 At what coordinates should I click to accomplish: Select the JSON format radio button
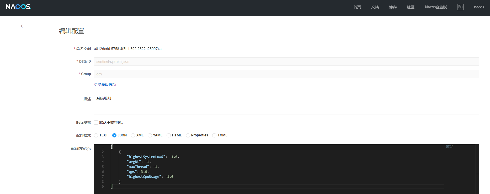point(114,135)
